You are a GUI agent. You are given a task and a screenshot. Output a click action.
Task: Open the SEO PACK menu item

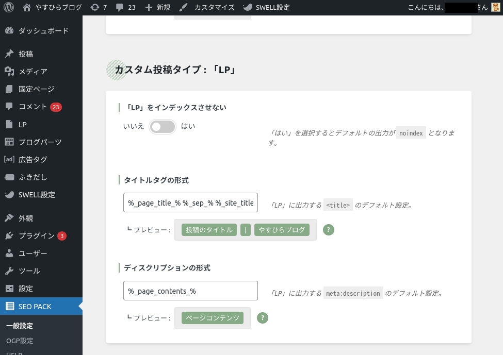(35, 307)
